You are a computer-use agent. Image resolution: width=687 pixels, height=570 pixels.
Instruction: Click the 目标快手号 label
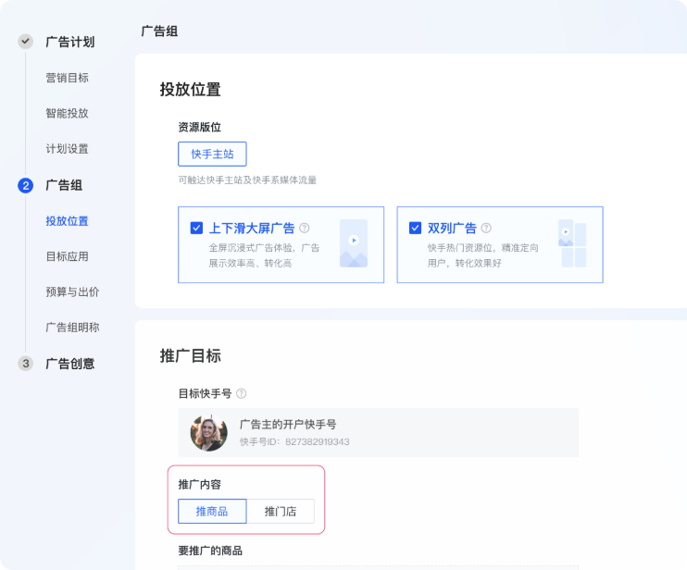tap(205, 393)
